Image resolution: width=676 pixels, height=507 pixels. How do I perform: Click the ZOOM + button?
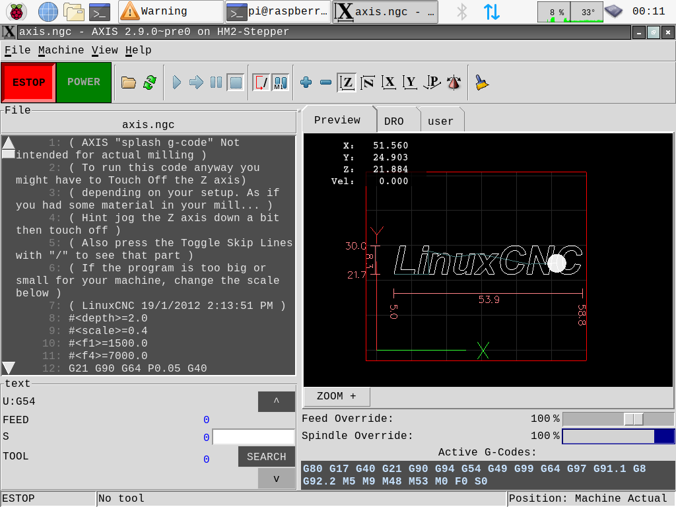tap(337, 396)
